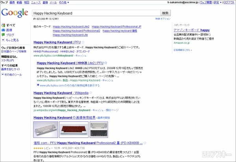Open ウェブ in the top navigation

4,2
